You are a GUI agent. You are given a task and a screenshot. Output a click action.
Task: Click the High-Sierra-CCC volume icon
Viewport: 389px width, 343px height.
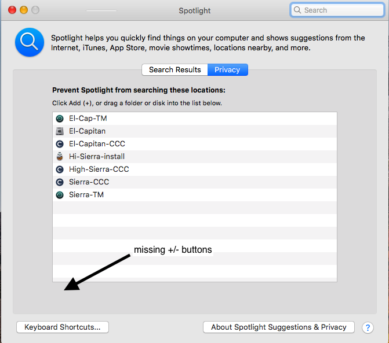tap(60, 169)
